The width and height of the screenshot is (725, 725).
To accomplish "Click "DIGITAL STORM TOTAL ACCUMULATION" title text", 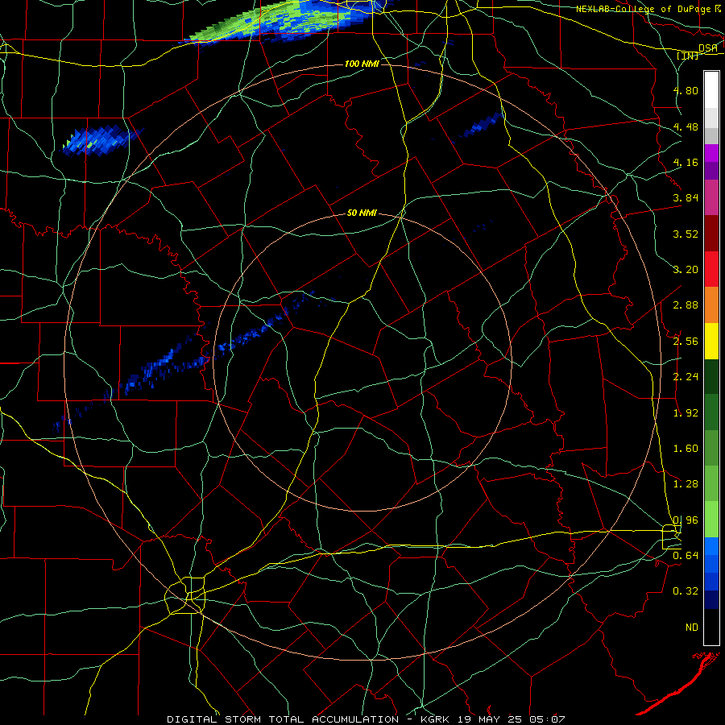I will pos(283,719).
